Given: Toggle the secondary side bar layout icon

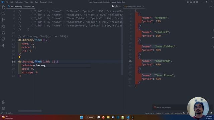Looking at the screenshot, I should click(x=194, y=2).
